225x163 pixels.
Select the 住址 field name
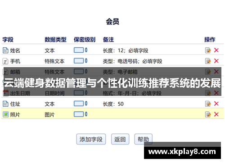pyautogui.click(x=15, y=104)
